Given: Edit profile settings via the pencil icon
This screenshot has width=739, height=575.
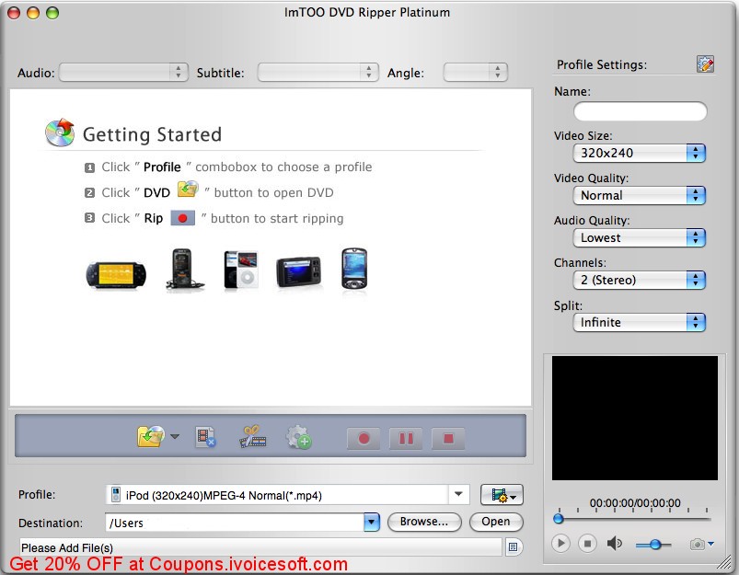Looking at the screenshot, I should pos(704,63).
